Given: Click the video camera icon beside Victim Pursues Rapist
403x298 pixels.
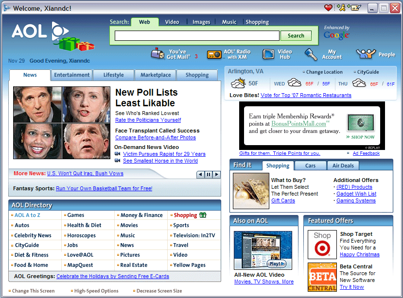Looking at the screenshot, I should [x=118, y=154].
